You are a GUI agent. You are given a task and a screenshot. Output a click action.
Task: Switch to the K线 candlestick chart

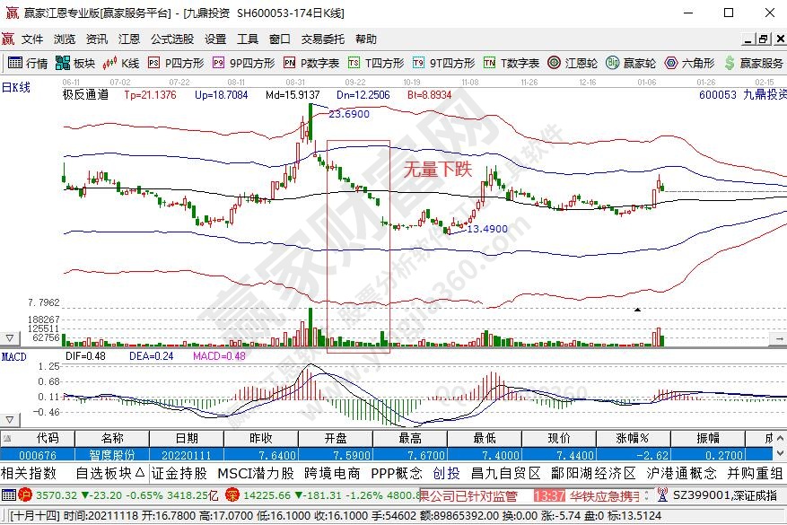122,63
